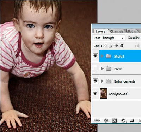Screen dimensions: 141x132
Task: Click the lock position move icon
Action: point(116,46)
